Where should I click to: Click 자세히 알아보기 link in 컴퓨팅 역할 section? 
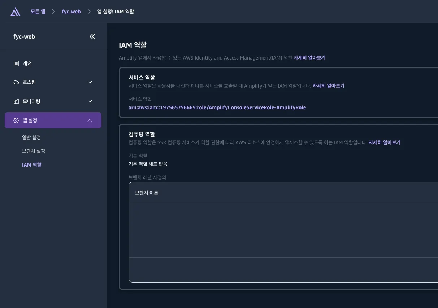coord(384,142)
